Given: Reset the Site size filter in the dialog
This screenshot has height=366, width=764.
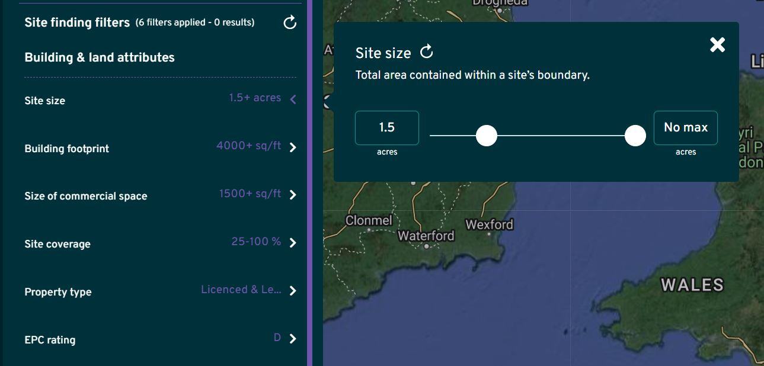Looking at the screenshot, I should [426, 52].
